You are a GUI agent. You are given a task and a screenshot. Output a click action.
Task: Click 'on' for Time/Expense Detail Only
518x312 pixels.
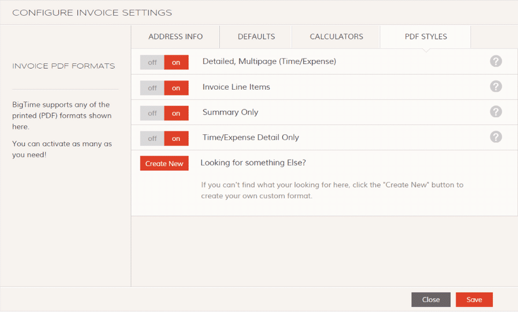(x=176, y=139)
